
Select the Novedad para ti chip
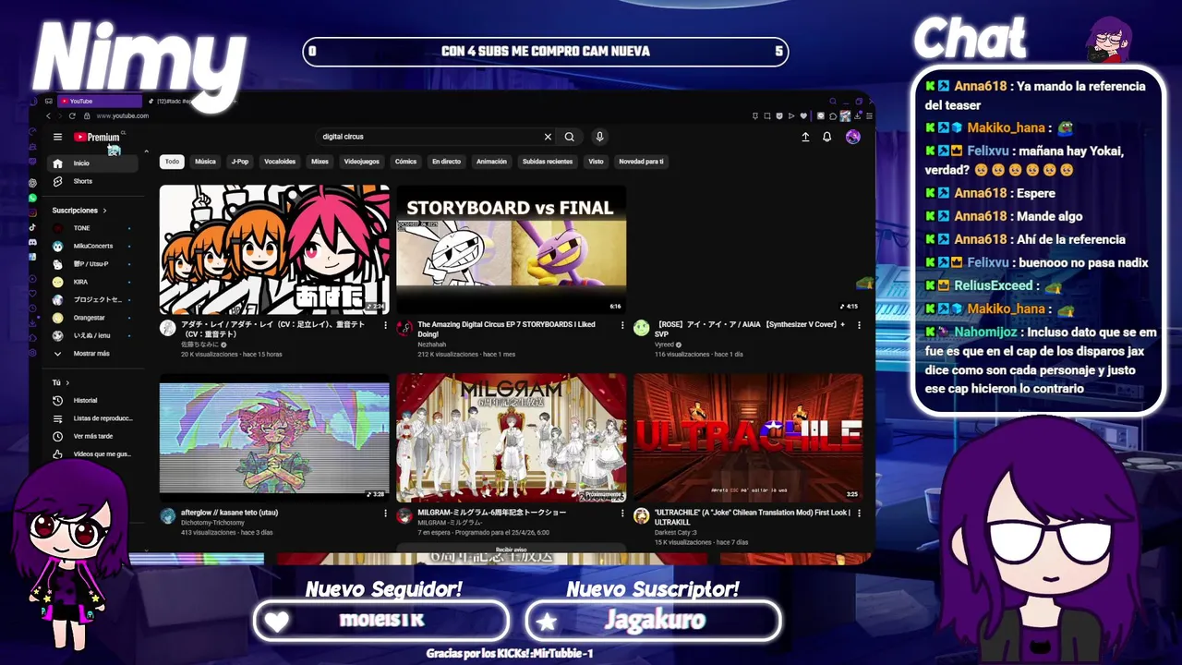(641, 162)
